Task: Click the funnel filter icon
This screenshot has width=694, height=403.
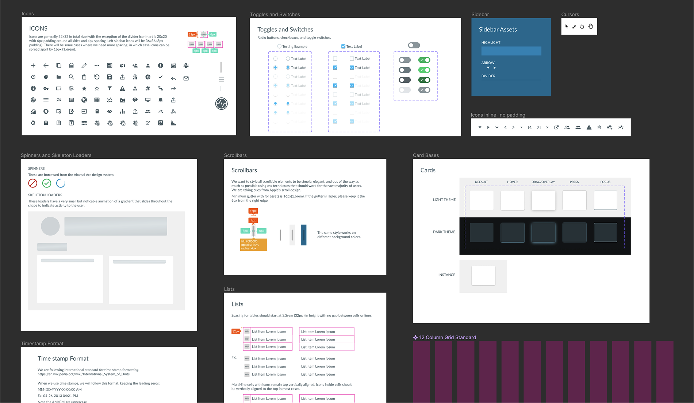Action: 110,88
